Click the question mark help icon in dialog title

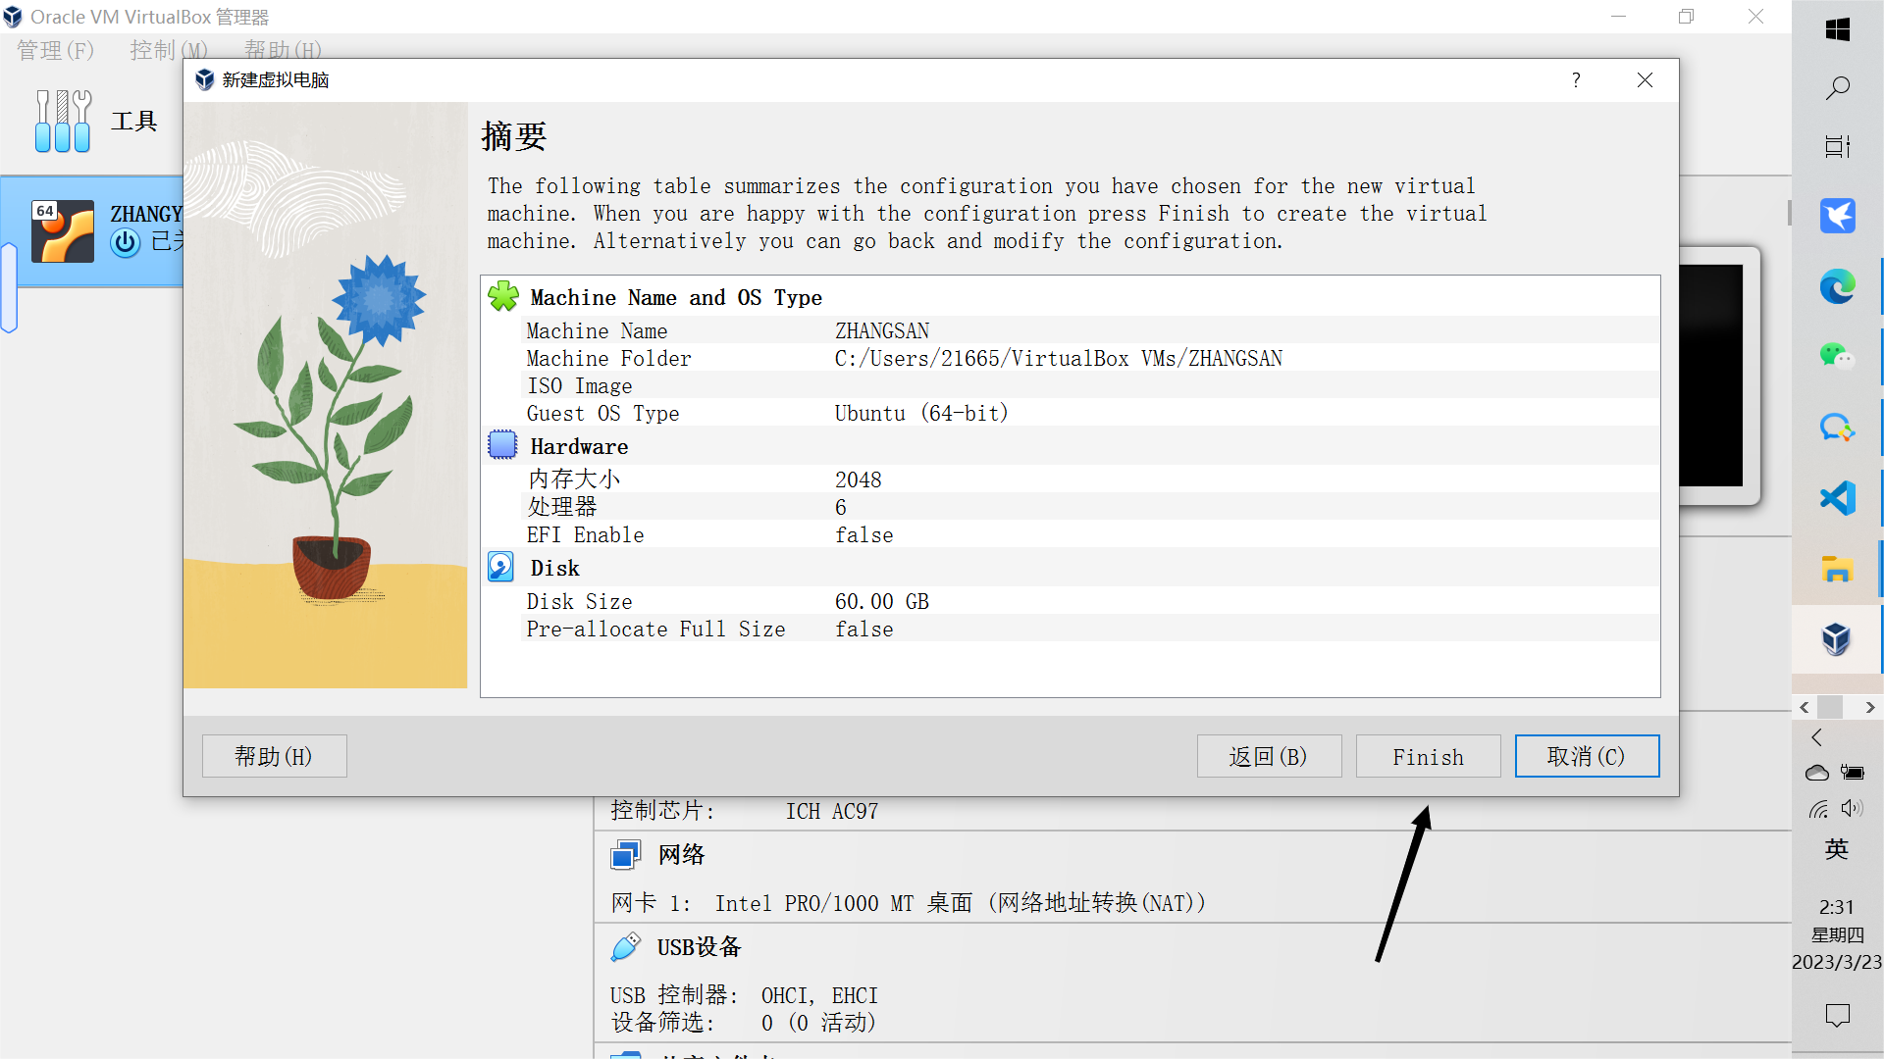pyautogui.click(x=1576, y=80)
